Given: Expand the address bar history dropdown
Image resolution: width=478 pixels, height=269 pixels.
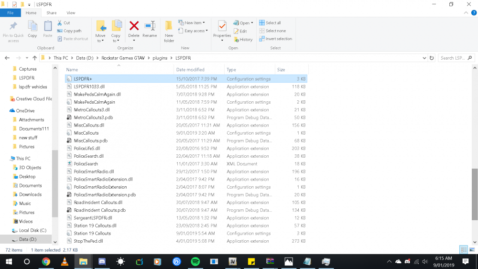Looking at the screenshot, I should (x=424, y=58).
